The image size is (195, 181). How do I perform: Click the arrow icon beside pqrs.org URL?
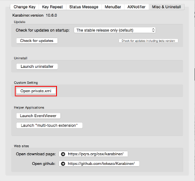[x=63, y=154]
